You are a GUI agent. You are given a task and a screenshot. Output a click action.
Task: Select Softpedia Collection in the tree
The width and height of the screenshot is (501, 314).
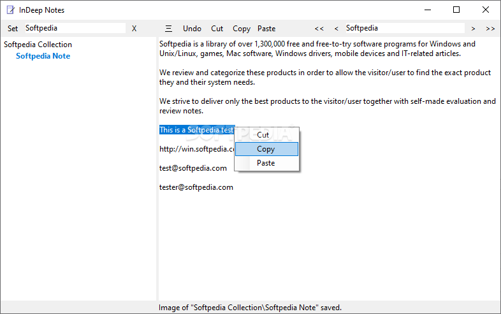point(38,45)
